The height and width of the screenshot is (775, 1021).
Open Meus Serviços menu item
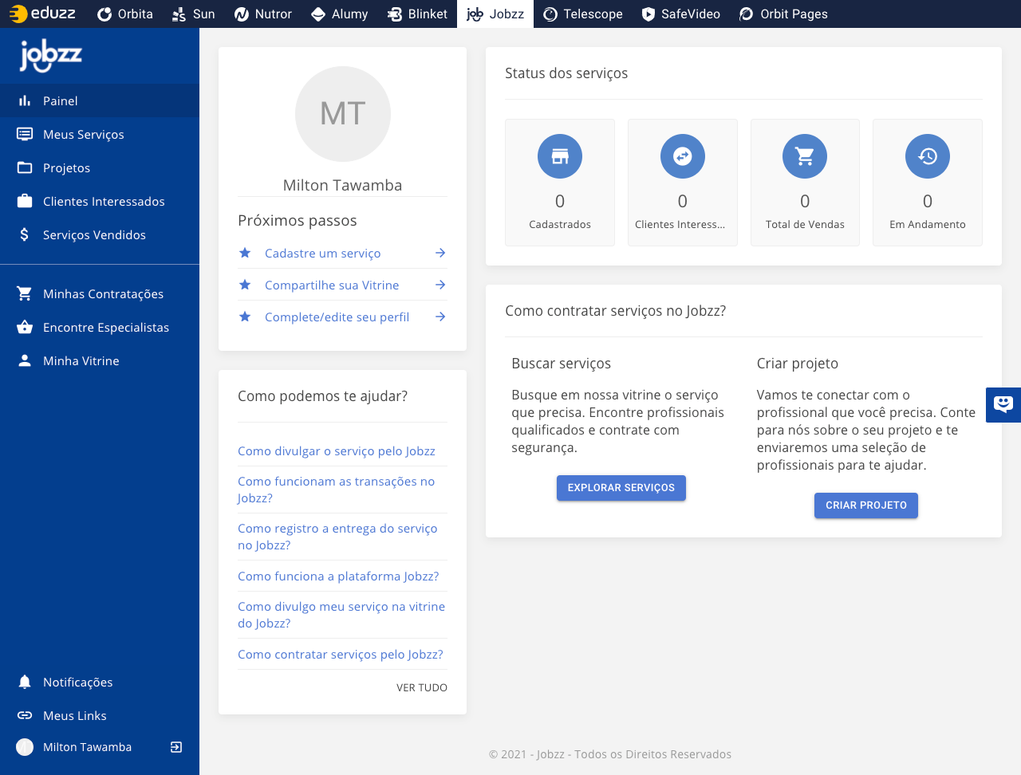pos(100,134)
